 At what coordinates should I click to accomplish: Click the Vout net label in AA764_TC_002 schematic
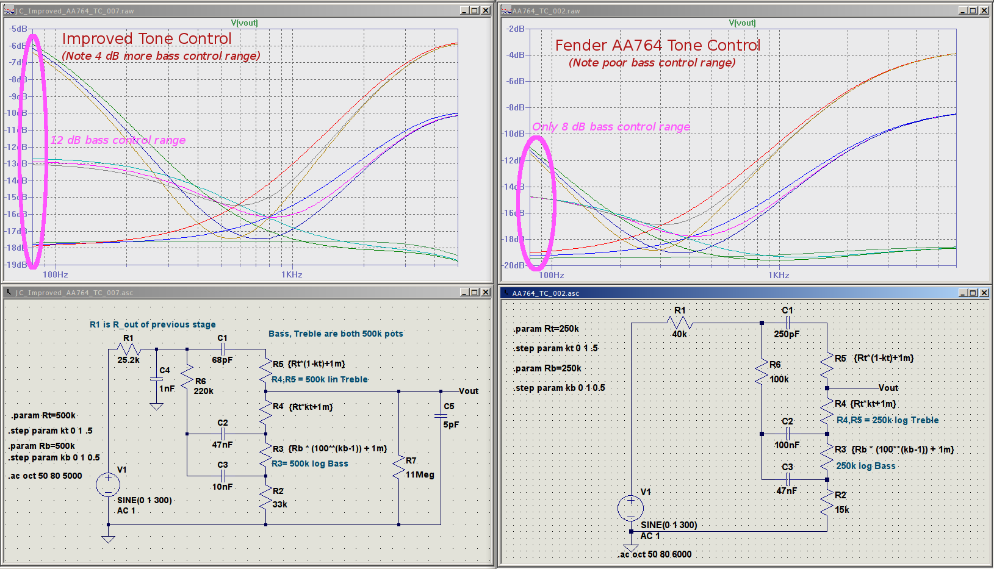pyautogui.click(x=888, y=388)
